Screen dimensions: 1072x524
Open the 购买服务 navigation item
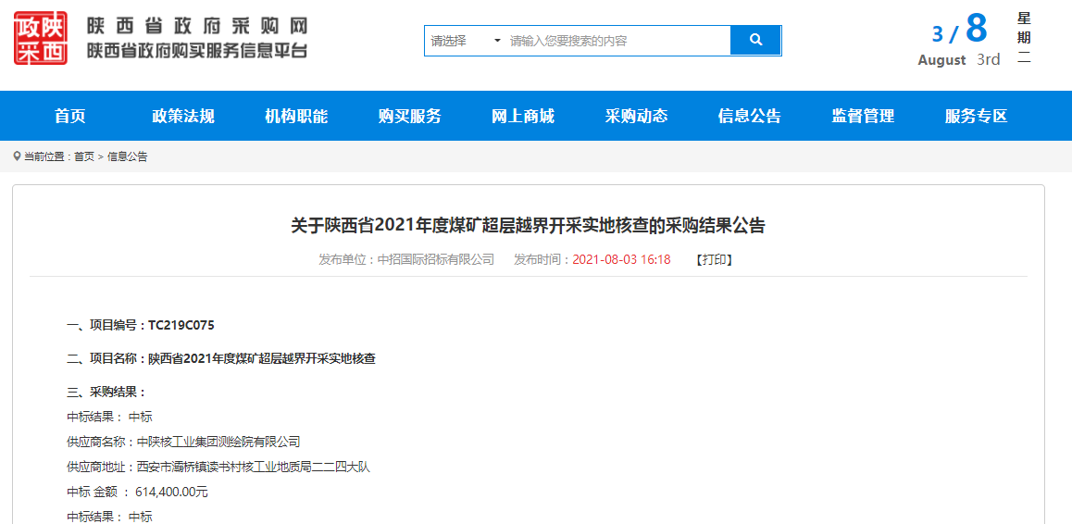(x=410, y=116)
